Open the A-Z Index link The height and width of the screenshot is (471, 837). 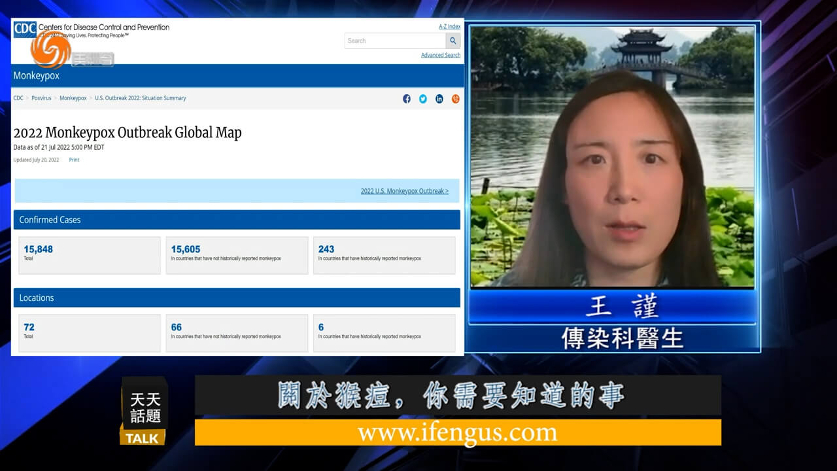449,27
